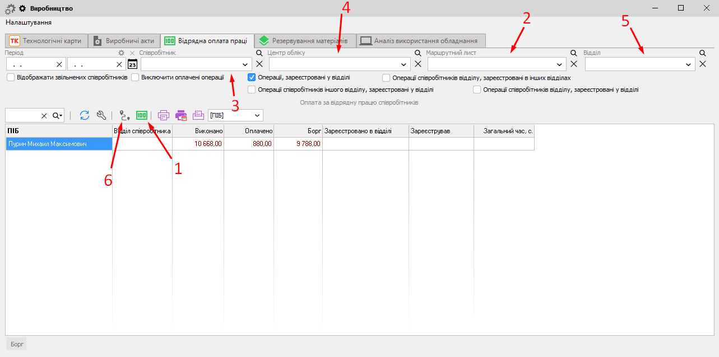This screenshot has height=357, width=719.
Task: Switch to the Технологічні карти tab
Action: click(x=46, y=41)
